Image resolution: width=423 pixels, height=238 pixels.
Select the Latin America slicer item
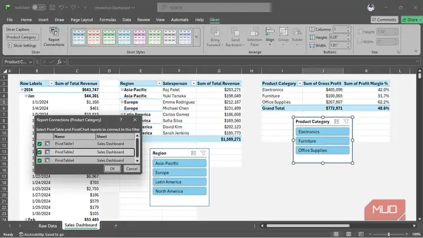179,182
